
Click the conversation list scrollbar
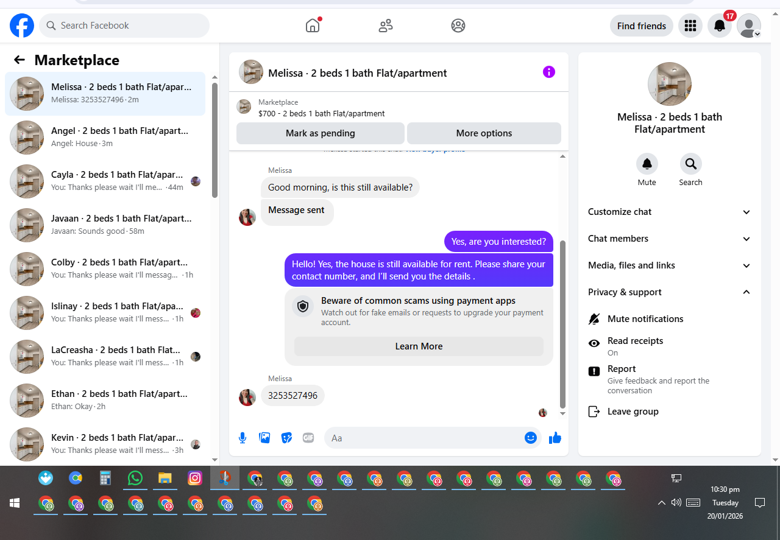(x=214, y=140)
